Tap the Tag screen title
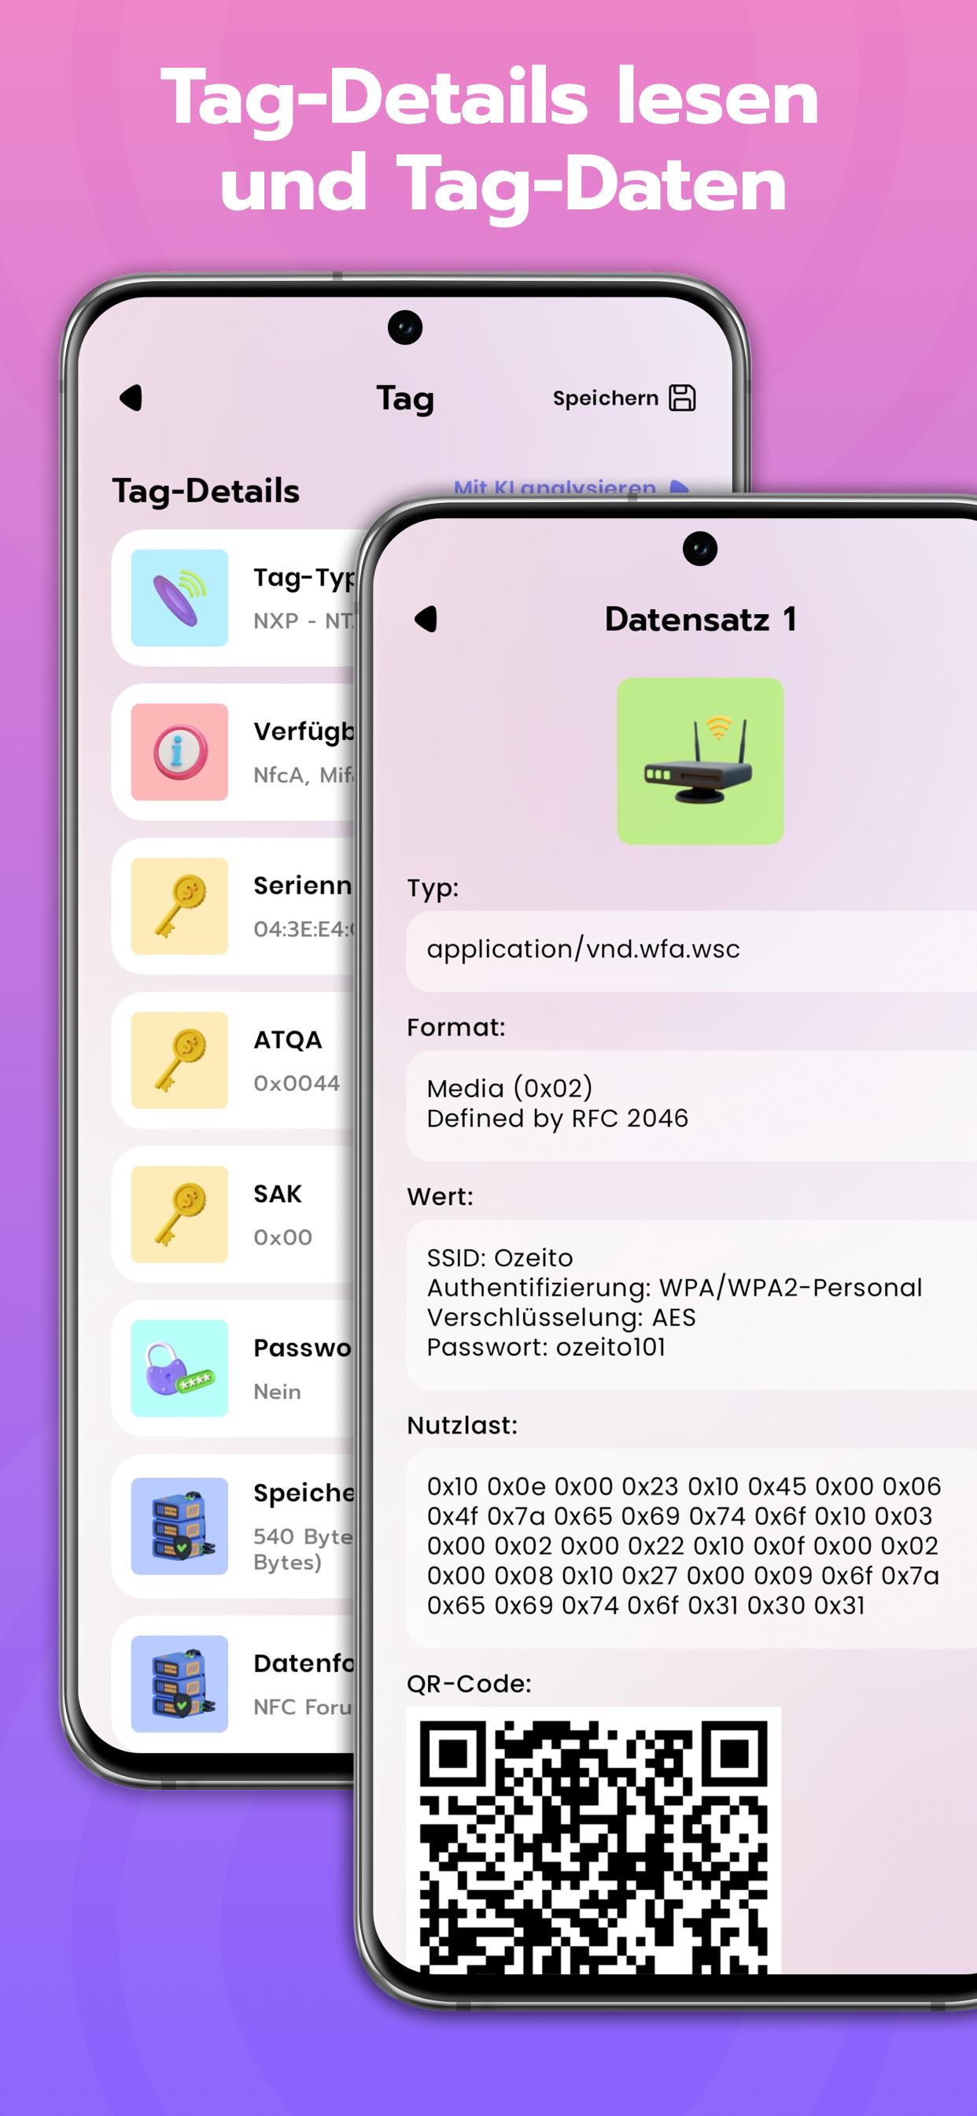This screenshot has width=977, height=2116. click(405, 399)
